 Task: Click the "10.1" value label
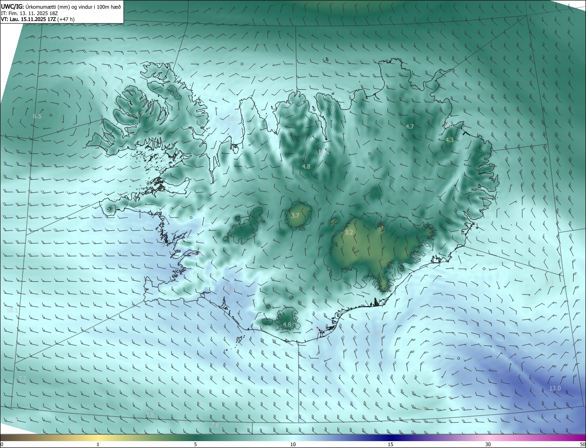(12, 310)
